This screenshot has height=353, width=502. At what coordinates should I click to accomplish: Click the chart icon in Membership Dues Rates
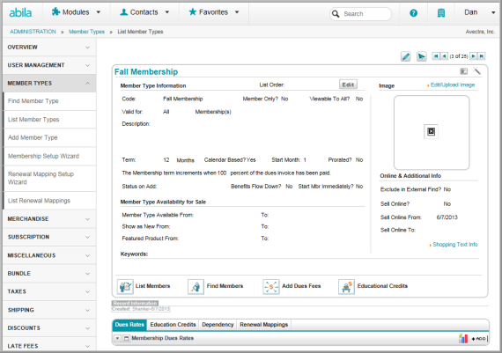[463, 338]
